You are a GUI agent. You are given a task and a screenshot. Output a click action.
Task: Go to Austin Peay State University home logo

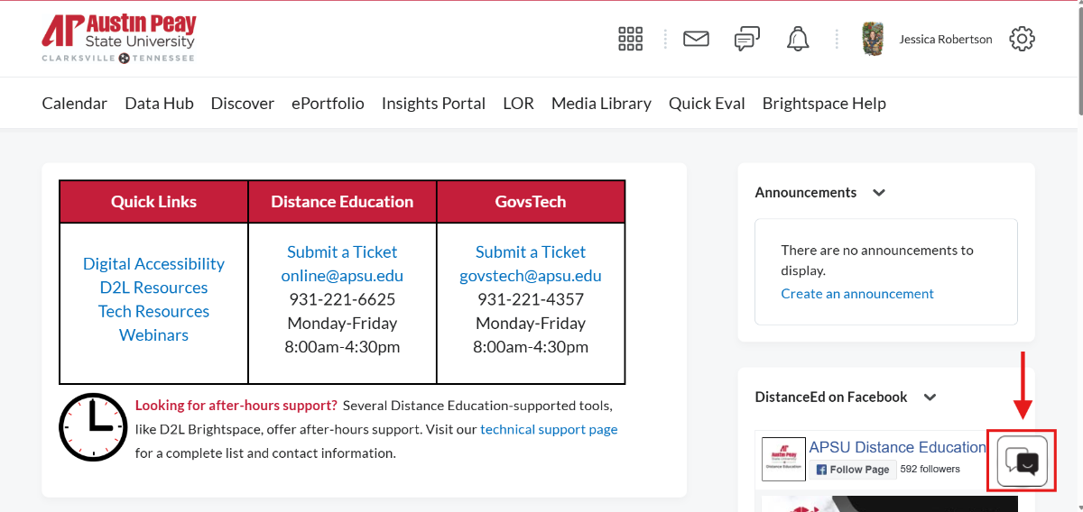click(x=118, y=39)
